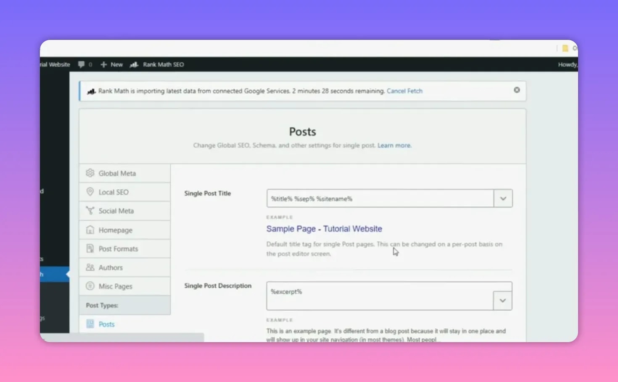Open the New menu in admin bar
The width and height of the screenshot is (618, 382).
pos(116,64)
